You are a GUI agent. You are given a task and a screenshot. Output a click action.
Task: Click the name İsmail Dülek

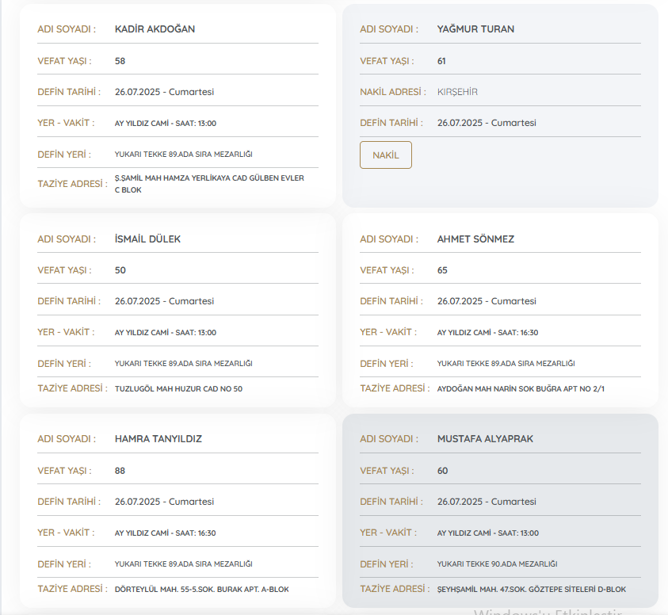click(147, 239)
